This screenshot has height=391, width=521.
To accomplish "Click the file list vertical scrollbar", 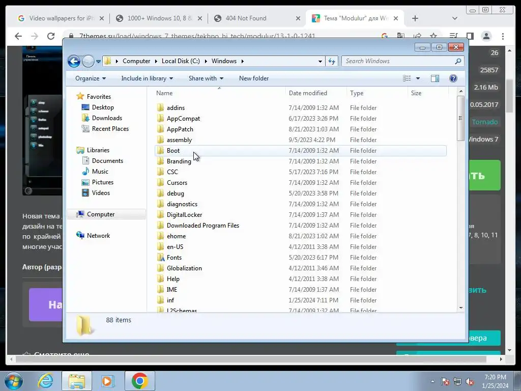I will (x=460, y=118).
